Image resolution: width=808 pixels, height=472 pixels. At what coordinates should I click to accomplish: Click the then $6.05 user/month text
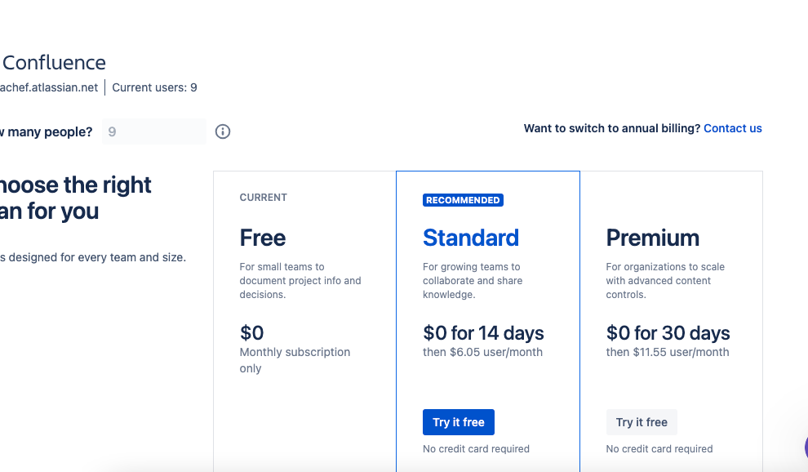(483, 352)
